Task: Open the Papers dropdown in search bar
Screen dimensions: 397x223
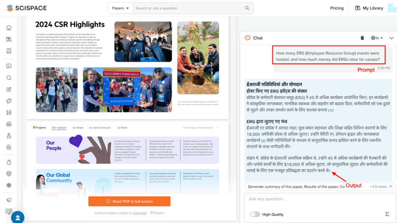Action: 120,8
